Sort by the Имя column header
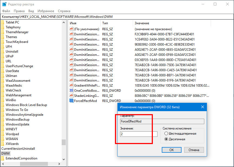The width and height of the screenshot is (234, 167). tap(85, 23)
